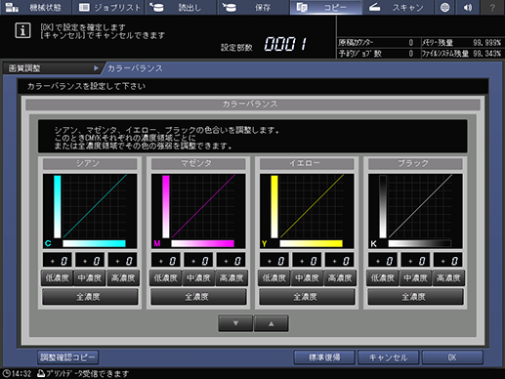Image resolution: width=505 pixels, height=379 pixels.
Task: Click the ブラック panel header
Action: coord(415,163)
